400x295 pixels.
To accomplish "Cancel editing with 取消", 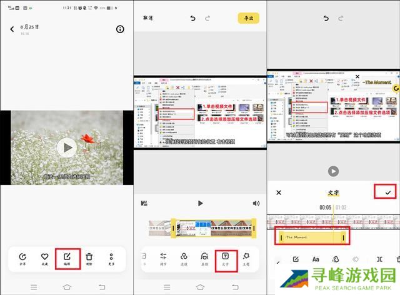I will [x=149, y=19].
